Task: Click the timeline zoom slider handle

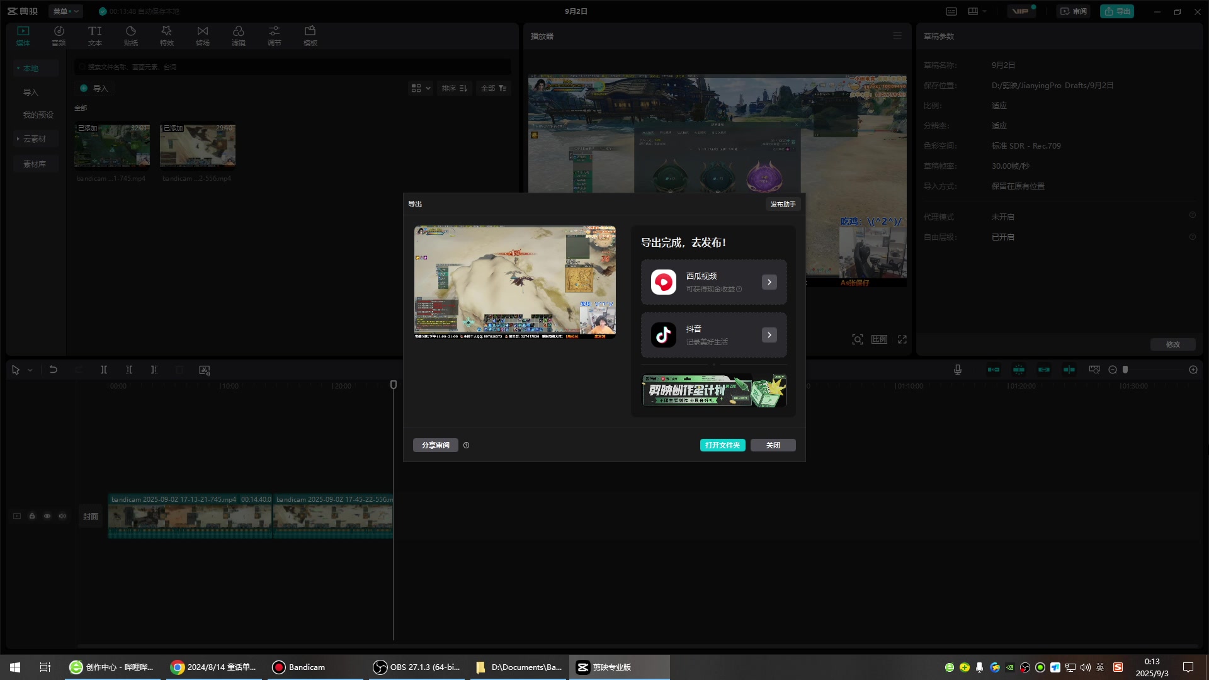Action: [1125, 370]
